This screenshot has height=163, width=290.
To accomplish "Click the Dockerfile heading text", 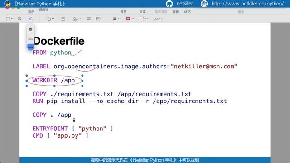I will click(59, 41).
